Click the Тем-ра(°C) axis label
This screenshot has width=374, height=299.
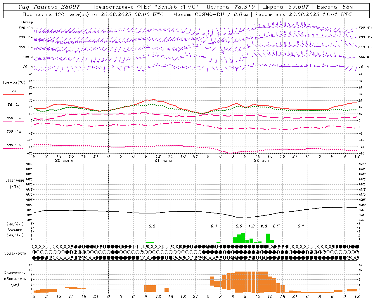click(14, 83)
